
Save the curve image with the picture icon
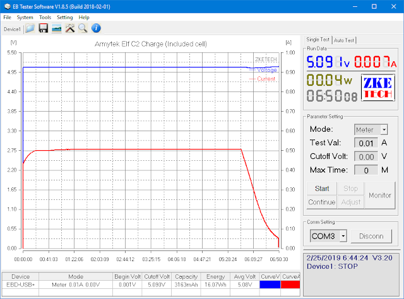(56, 28)
